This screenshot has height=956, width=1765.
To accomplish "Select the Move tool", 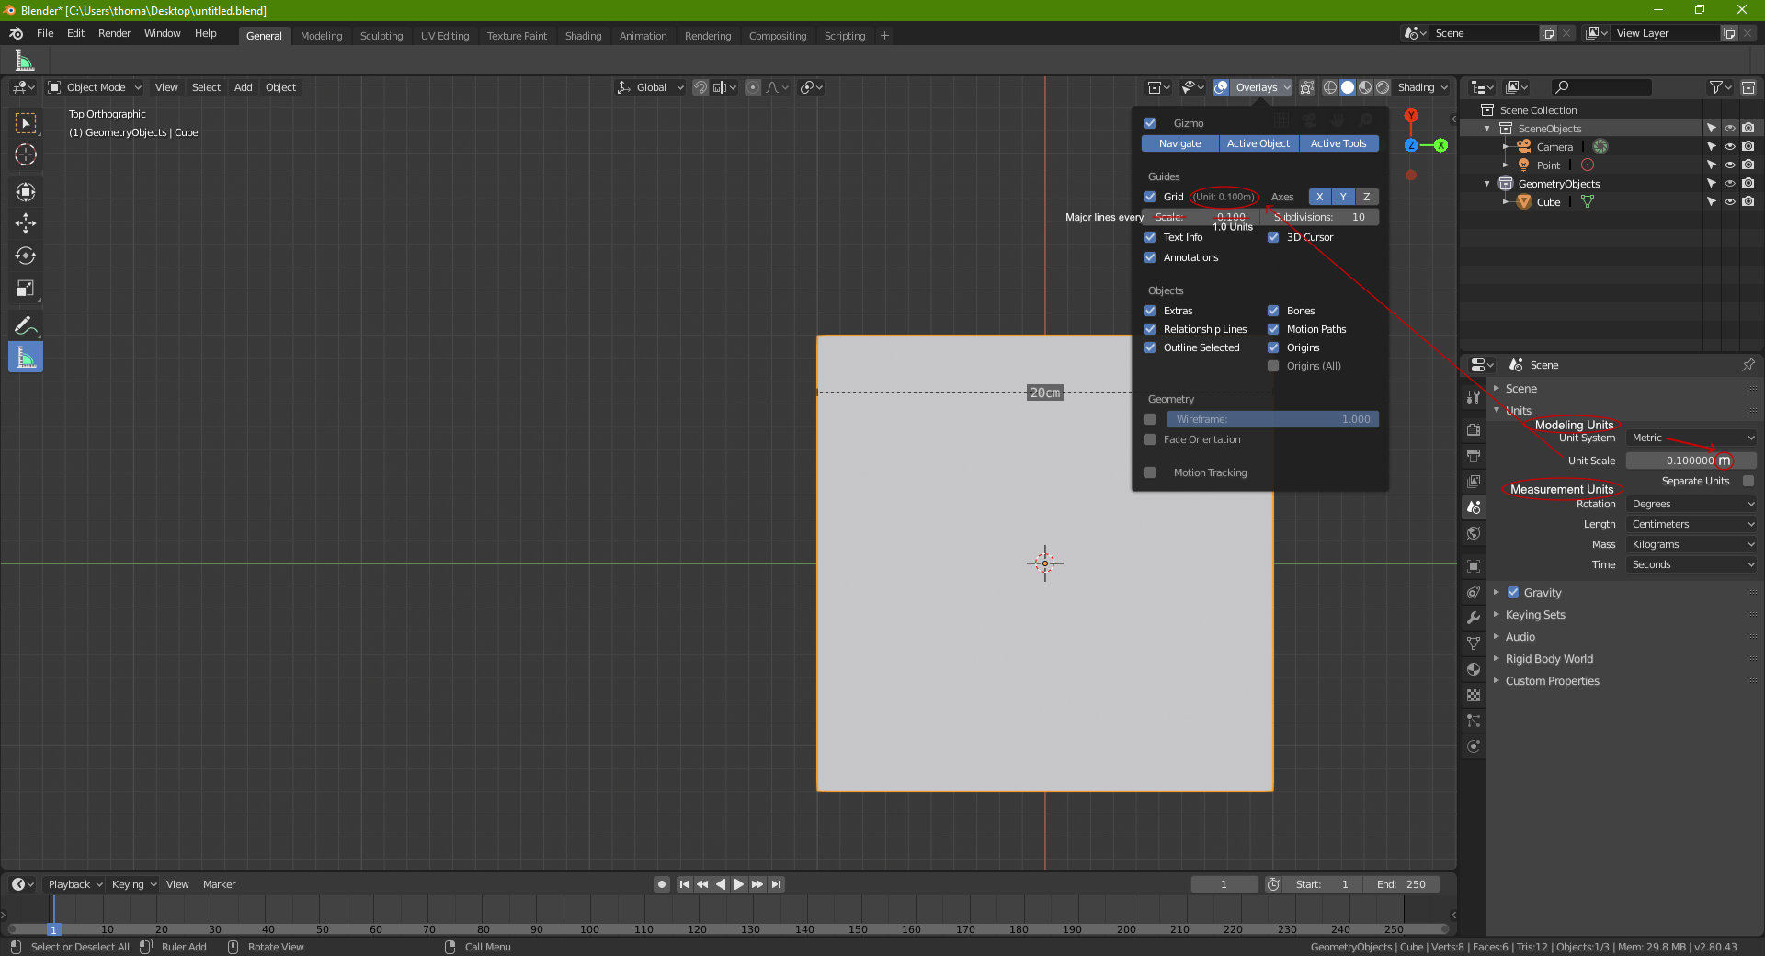I will tap(26, 223).
